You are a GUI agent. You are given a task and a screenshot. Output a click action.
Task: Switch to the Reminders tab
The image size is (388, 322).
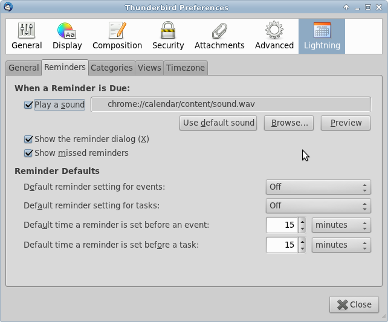pos(65,67)
